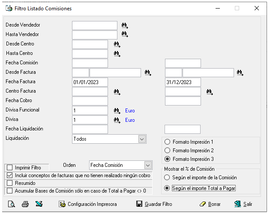Expand the Liquidación dropdown showing Todos
The width and height of the screenshot is (270, 214).
[x=142, y=139]
